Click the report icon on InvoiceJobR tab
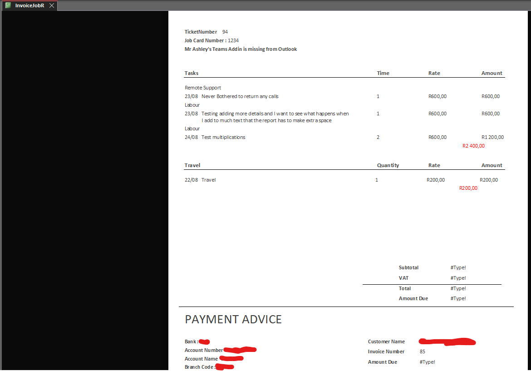Viewport: 531px width, 371px height. click(x=8, y=5)
